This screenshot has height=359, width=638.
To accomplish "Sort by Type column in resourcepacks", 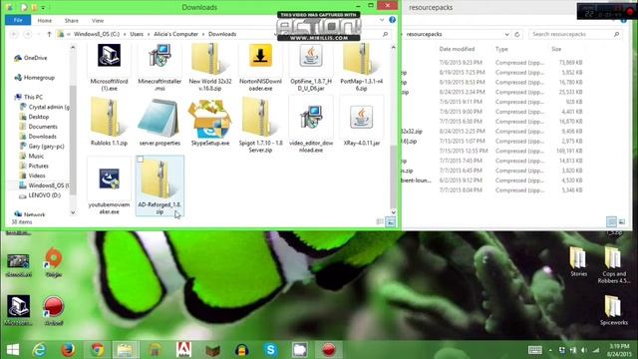I will pos(501,49).
